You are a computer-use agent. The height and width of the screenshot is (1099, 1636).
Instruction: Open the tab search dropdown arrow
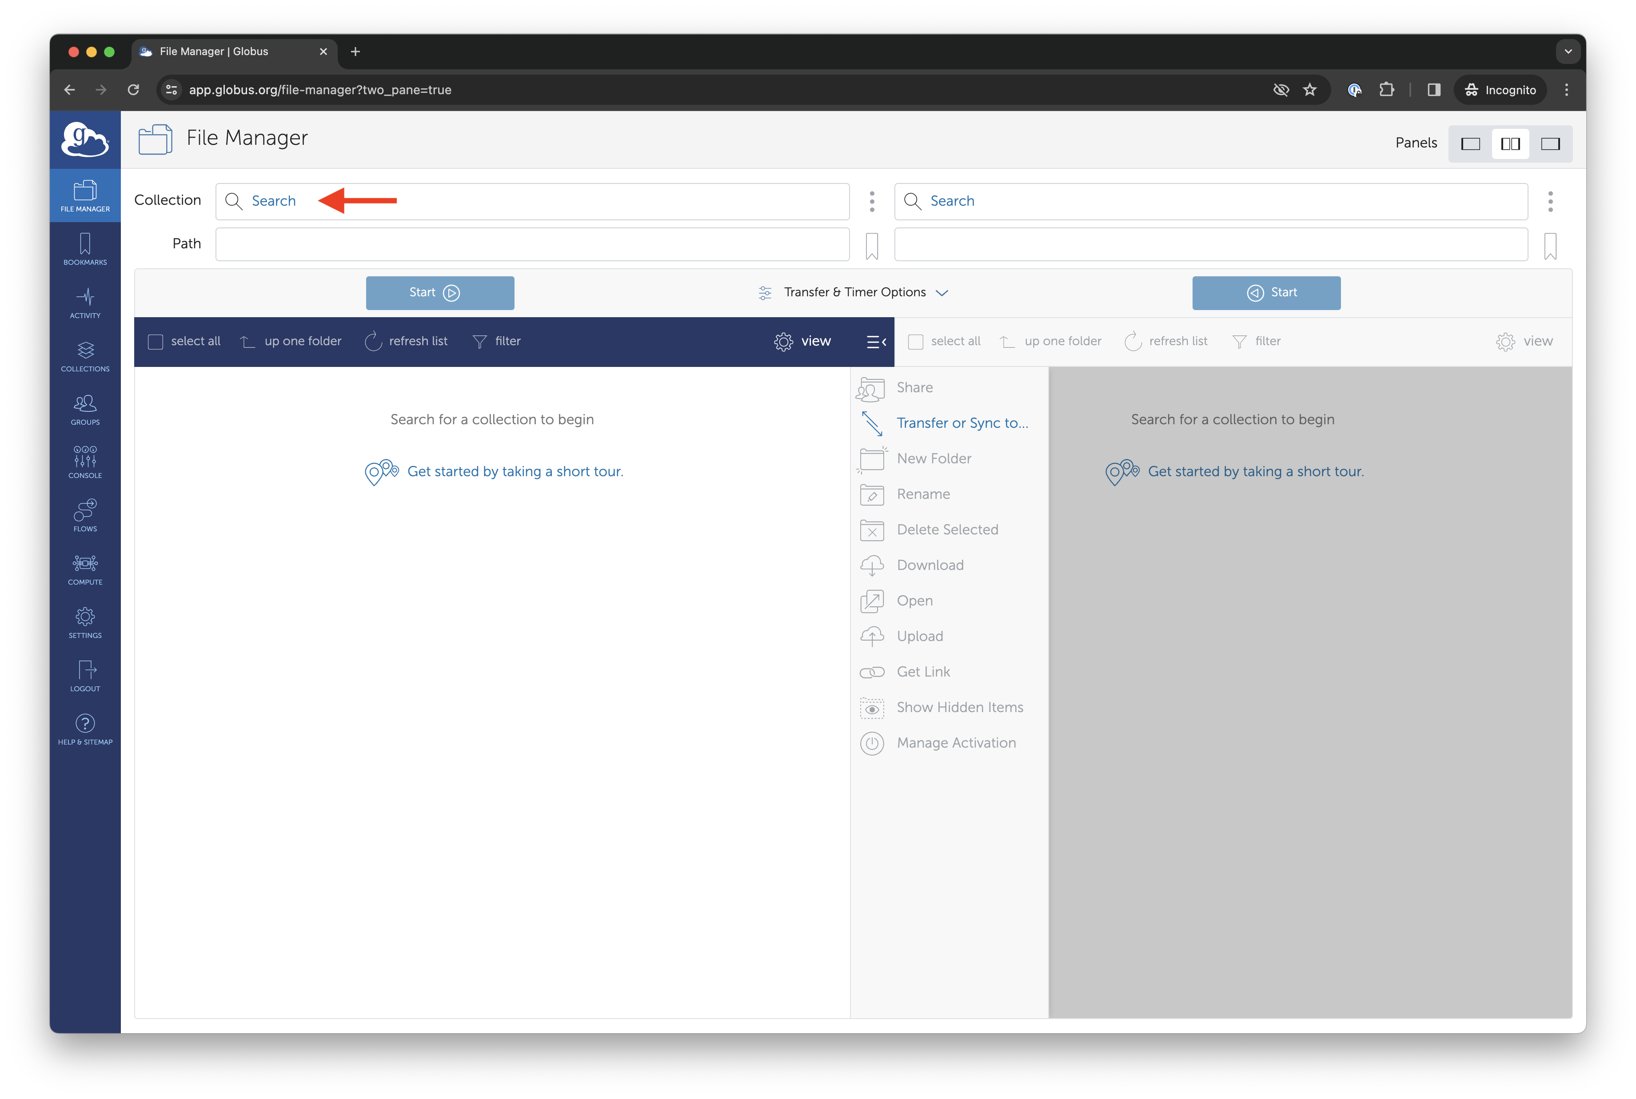coord(1568,51)
